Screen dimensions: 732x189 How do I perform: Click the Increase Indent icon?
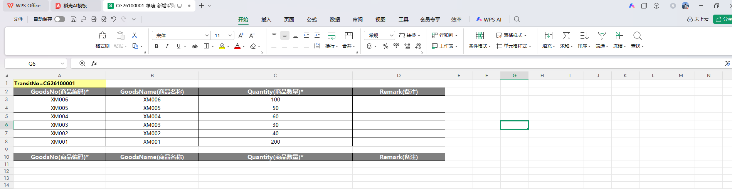point(317,35)
